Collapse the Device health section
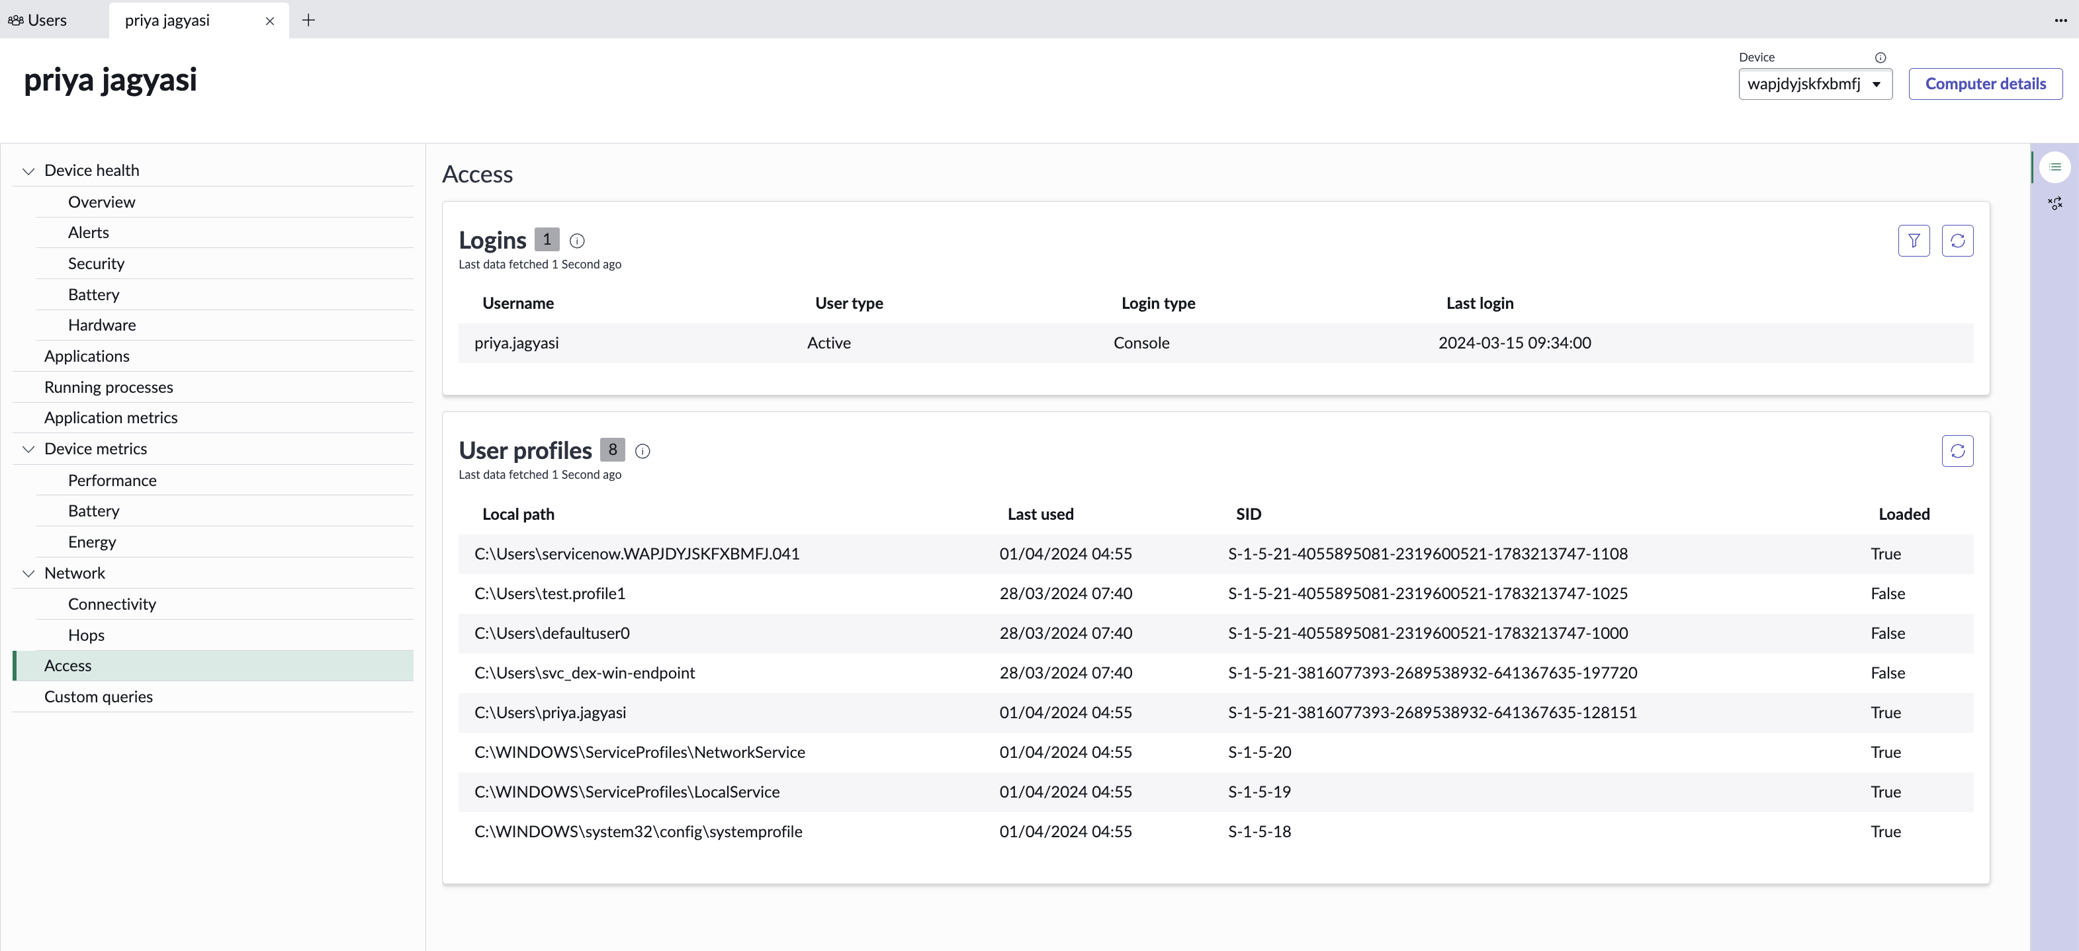2079x951 pixels. 28,171
